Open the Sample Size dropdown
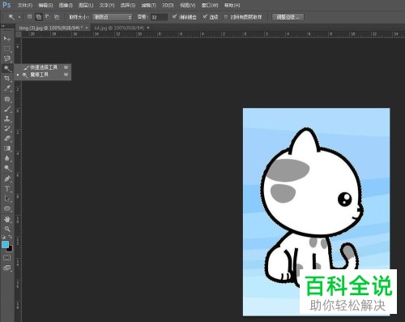This screenshot has width=405, height=322. (x=113, y=17)
